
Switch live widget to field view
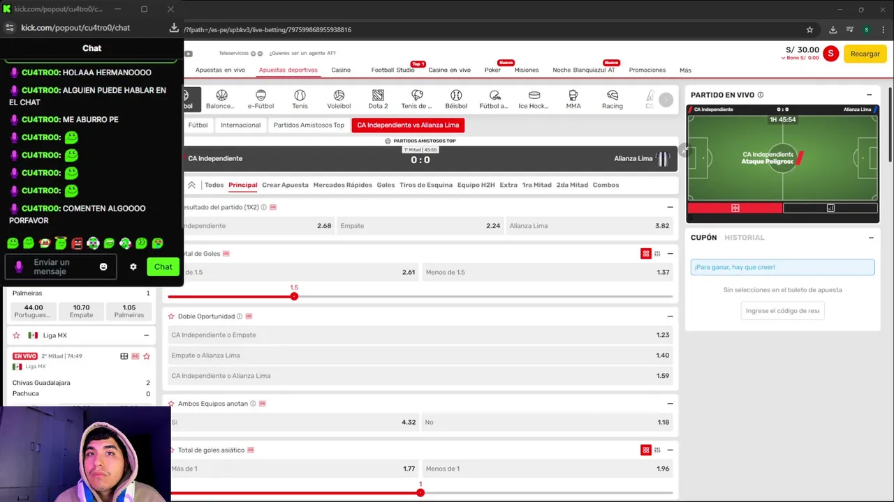tap(735, 208)
